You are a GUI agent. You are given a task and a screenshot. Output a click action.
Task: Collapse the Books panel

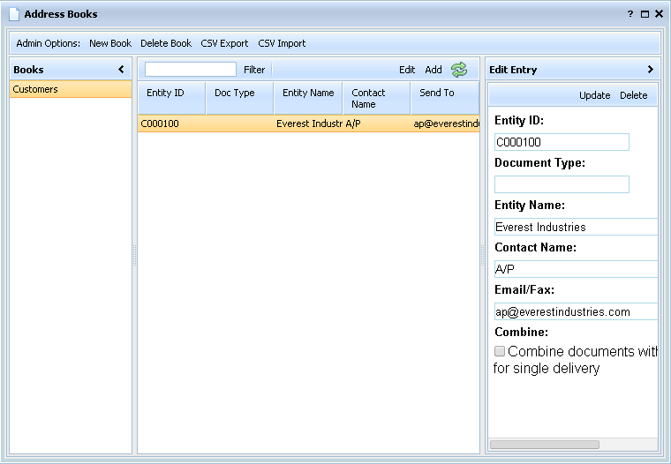point(121,70)
